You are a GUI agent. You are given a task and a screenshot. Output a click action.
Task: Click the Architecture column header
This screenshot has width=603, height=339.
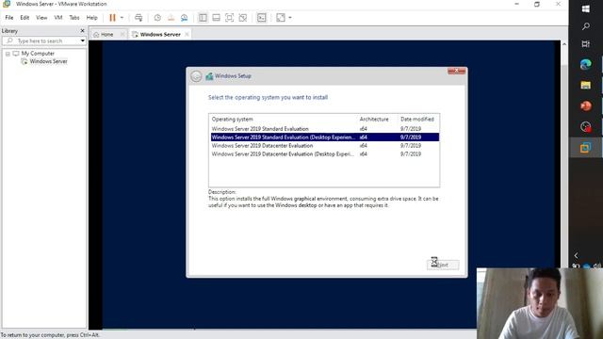pyautogui.click(x=374, y=120)
